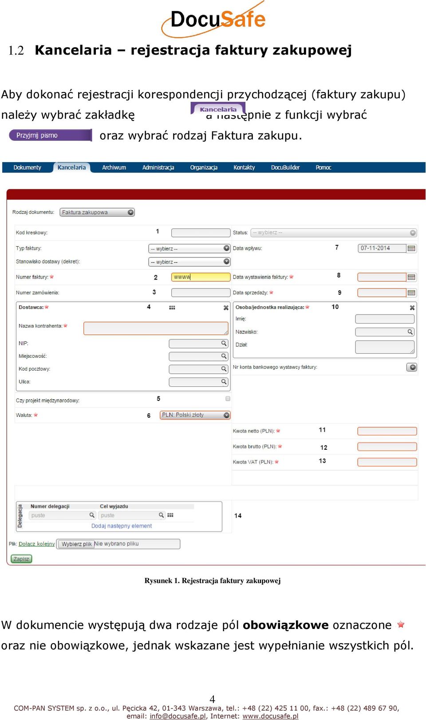Clear the Dostawca section with X
The height and width of the screenshot is (720, 426).
click(226, 308)
